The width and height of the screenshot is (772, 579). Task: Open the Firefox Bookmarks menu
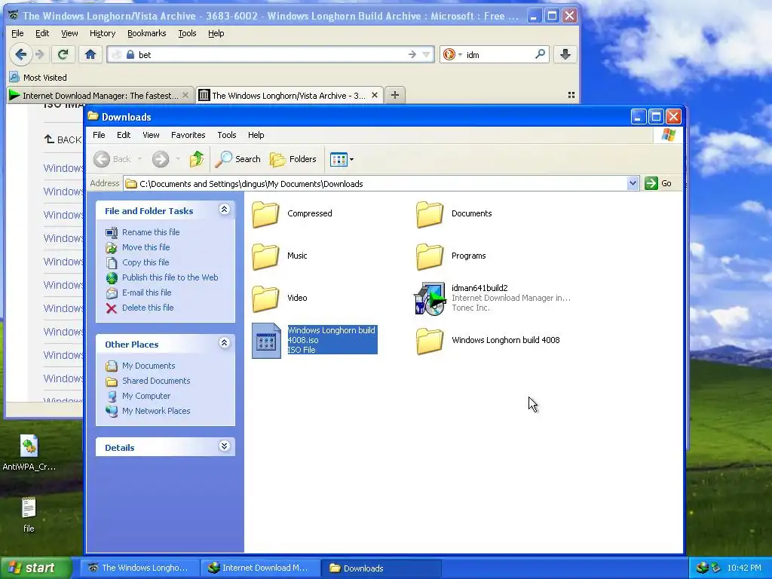[147, 33]
